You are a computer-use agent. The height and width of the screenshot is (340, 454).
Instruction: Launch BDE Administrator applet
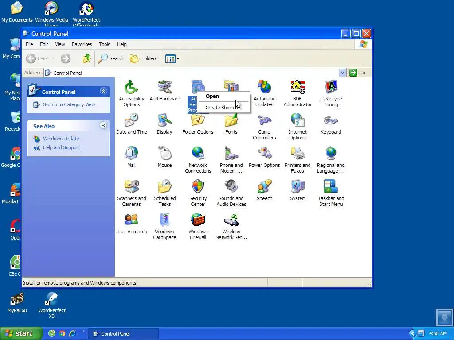pos(297,93)
